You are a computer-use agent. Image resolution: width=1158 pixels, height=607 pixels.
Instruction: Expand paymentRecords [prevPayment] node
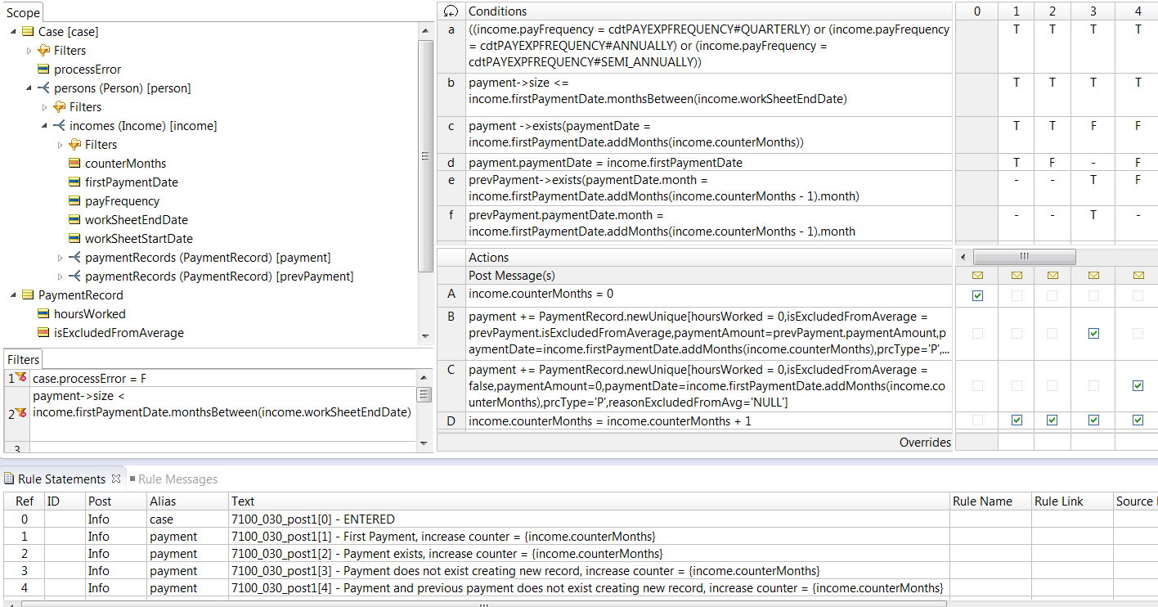(60, 277)
